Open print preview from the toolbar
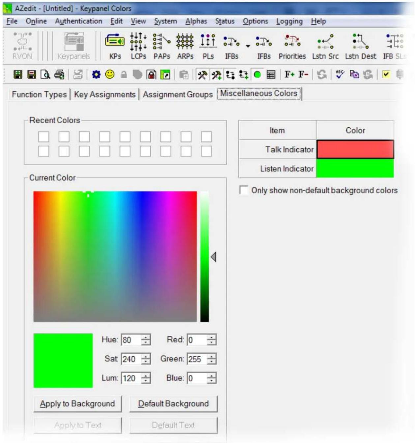 (x=45, y=75)
